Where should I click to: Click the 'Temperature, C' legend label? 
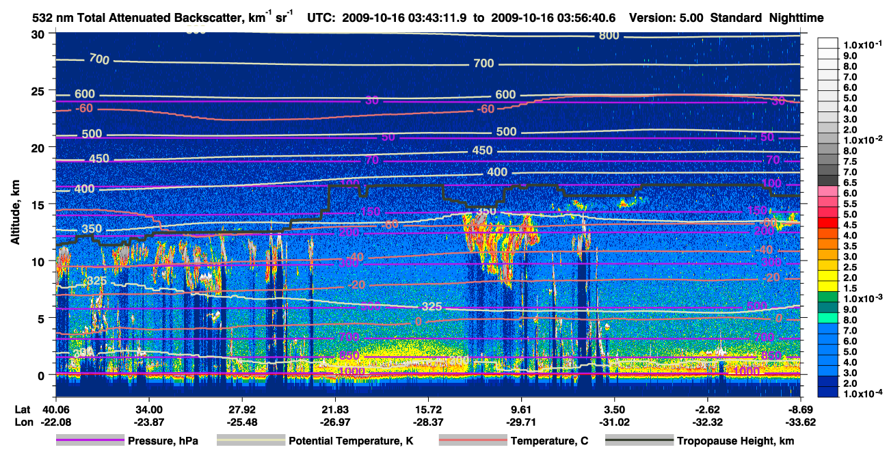549,441
